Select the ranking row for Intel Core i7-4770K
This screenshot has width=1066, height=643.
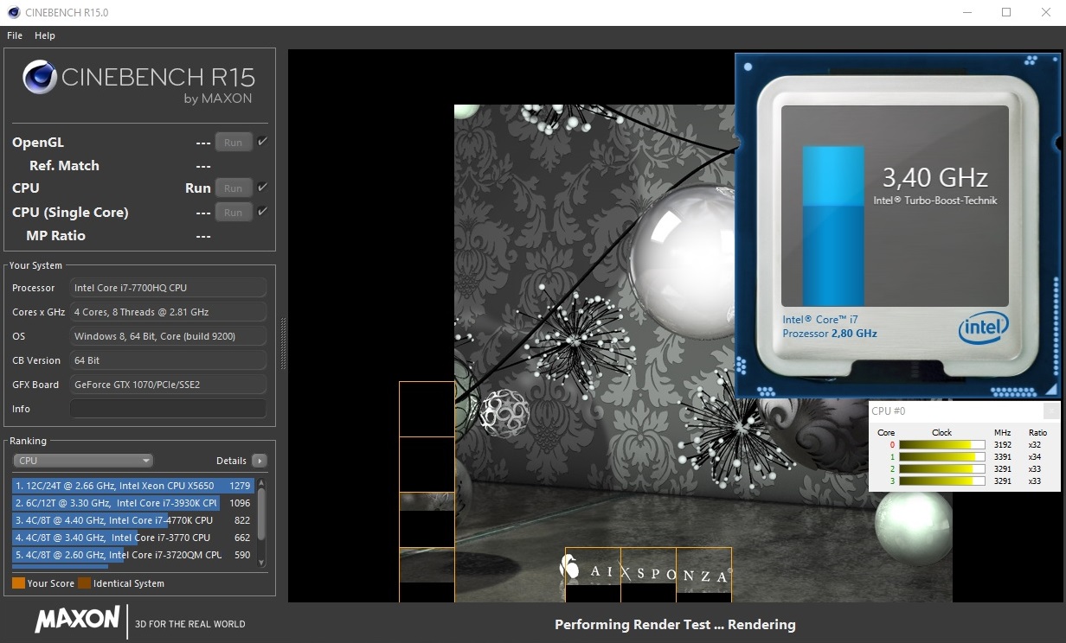[133, 520]
